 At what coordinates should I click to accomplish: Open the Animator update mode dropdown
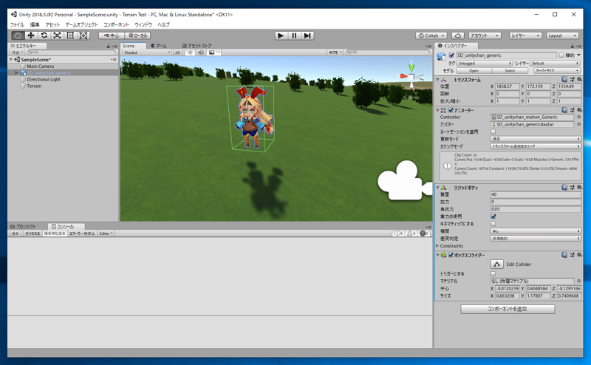(536, 139)
